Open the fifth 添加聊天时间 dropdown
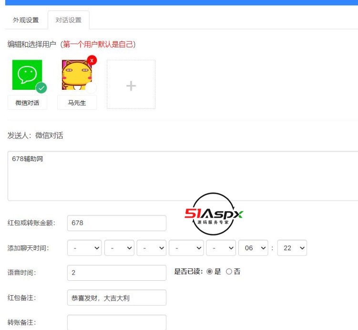Viewport: 358px width, 330px height. [x=221, y=248]
